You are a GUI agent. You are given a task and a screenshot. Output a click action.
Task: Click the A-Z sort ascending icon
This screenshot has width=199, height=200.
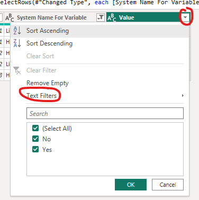(17, 31)
